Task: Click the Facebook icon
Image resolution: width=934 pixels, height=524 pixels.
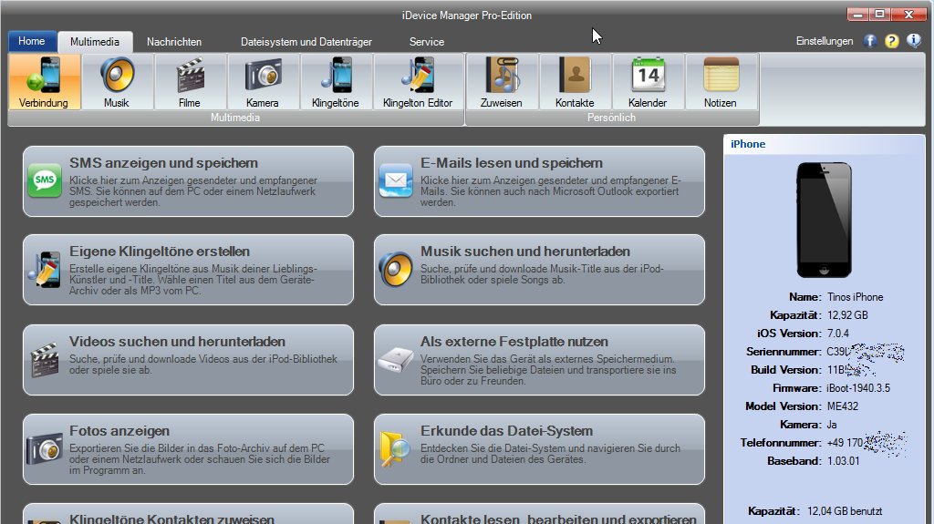Action: (x=870, y=40)
